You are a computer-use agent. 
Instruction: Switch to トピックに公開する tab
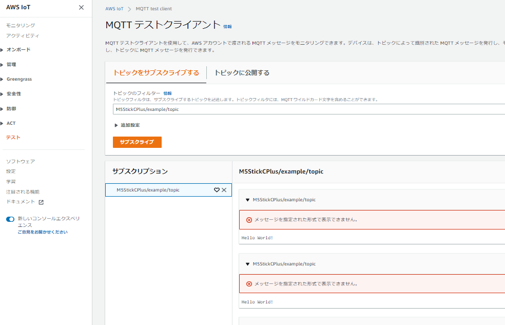(x=242, y=73)
